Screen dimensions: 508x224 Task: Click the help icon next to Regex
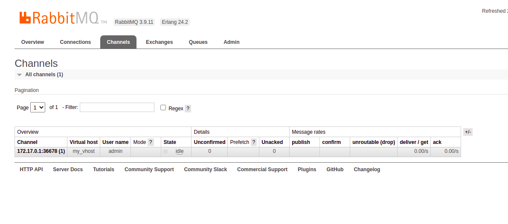[x=188, y=109]
